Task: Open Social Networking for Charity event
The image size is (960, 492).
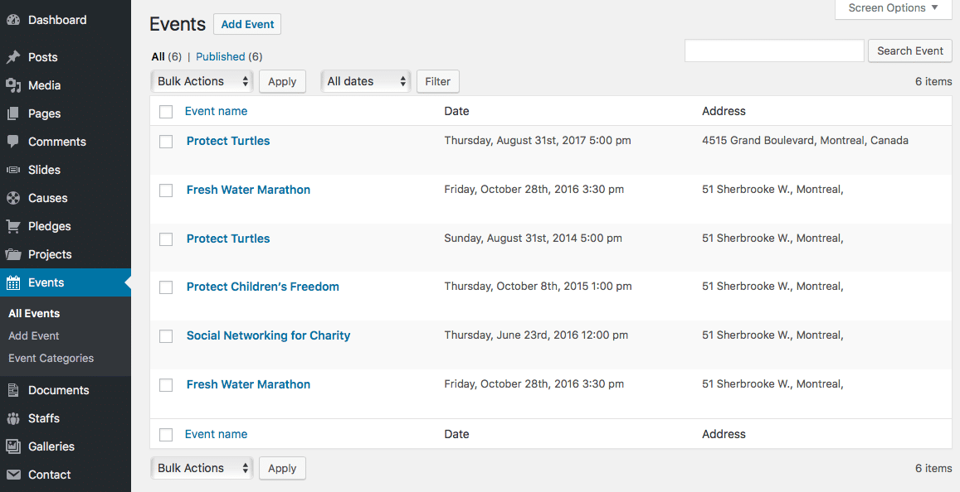Action: [x=268, y=335]
